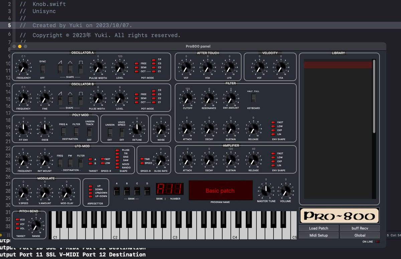Viewport: 401px width, 259px height.
Task: Click the filter CUTOFF knob
Action: click(x=188, y=98)
